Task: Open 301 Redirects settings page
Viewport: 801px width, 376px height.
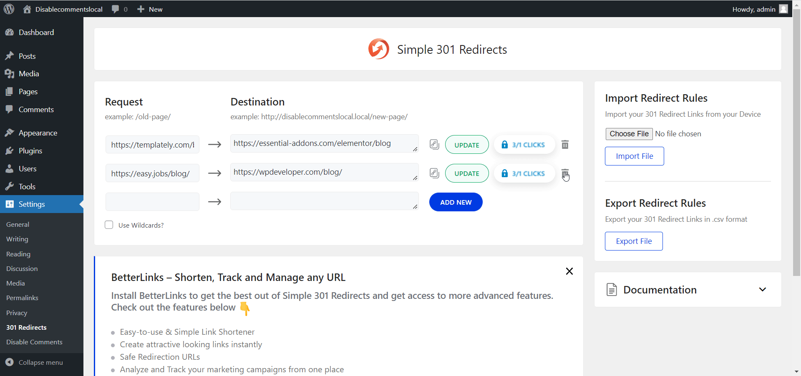Action: tap(26, 328)
